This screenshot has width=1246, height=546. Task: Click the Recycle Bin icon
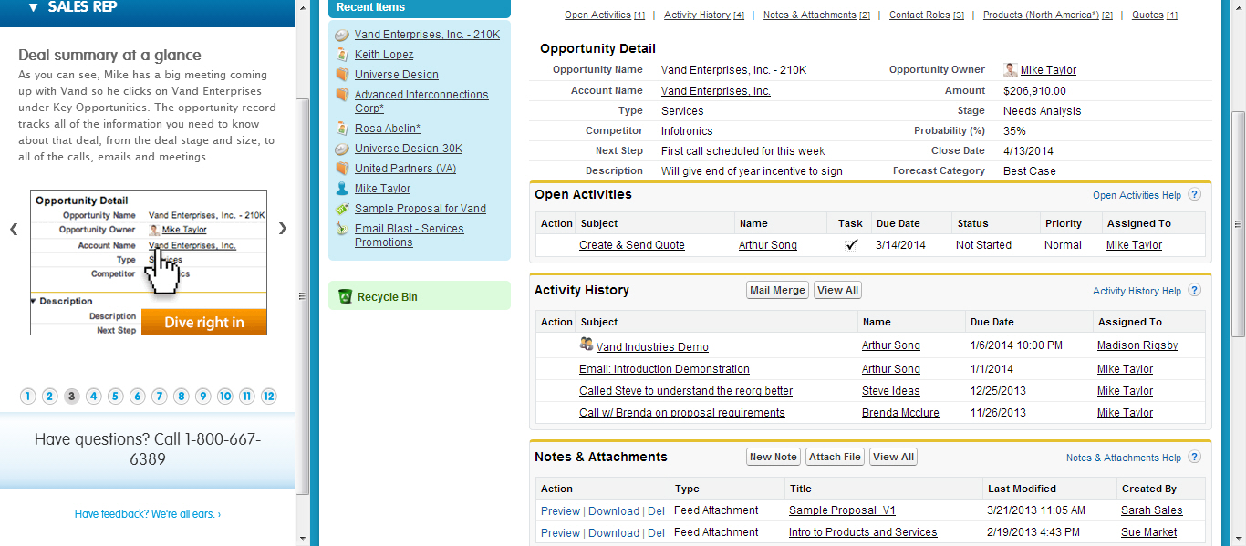[345, 296]
